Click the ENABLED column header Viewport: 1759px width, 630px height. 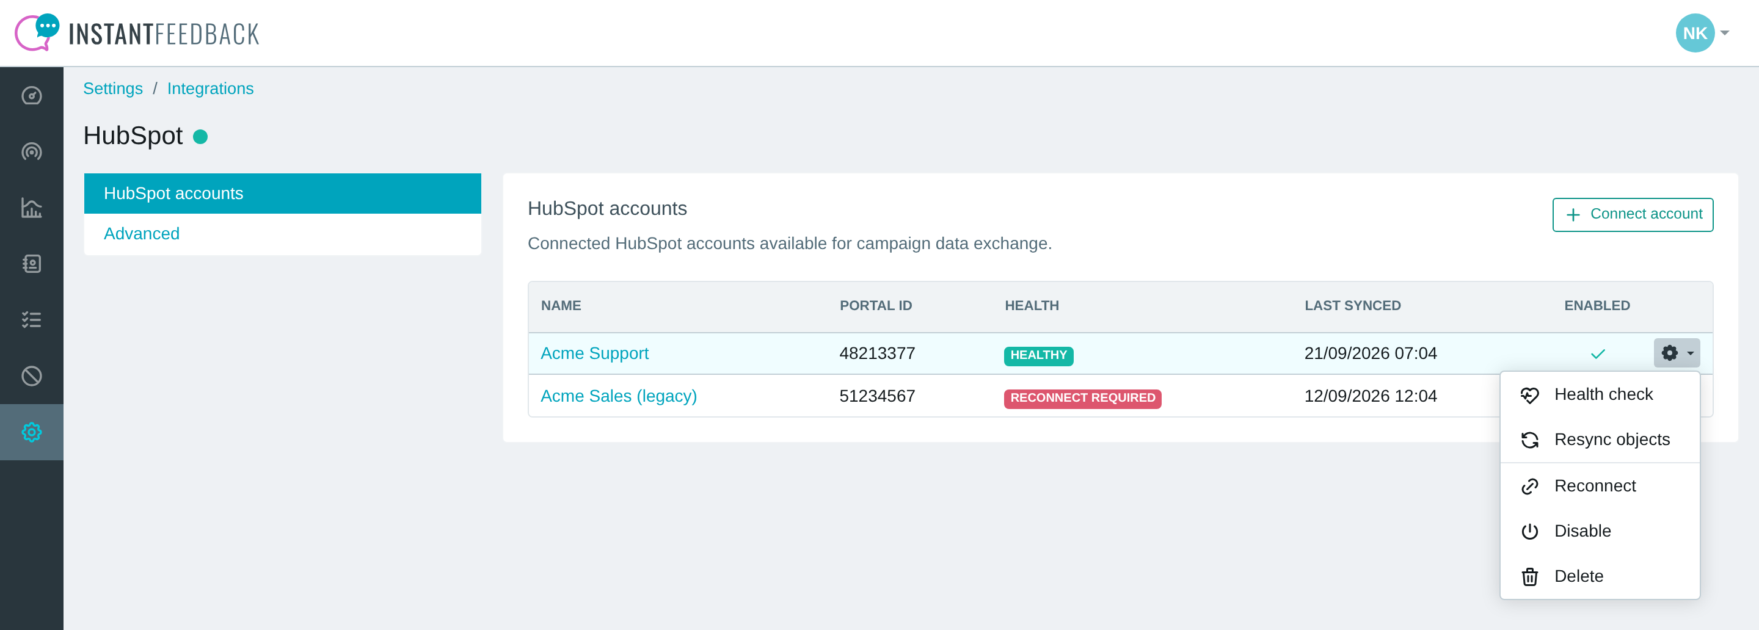[1597, 306]
